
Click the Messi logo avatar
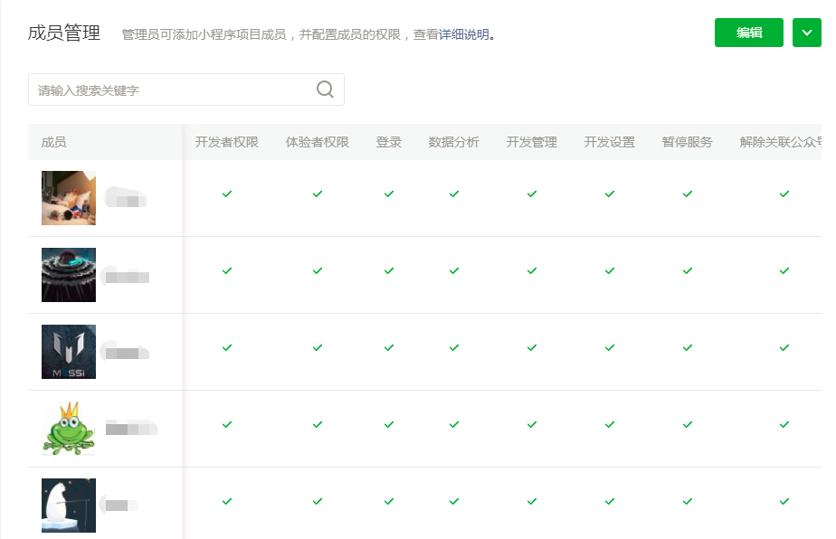[69, 352]
